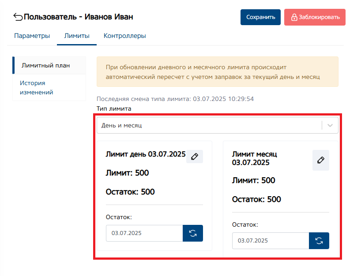Switch to the Параметры tab
The image size is (361, 276).
click(32, 36)
